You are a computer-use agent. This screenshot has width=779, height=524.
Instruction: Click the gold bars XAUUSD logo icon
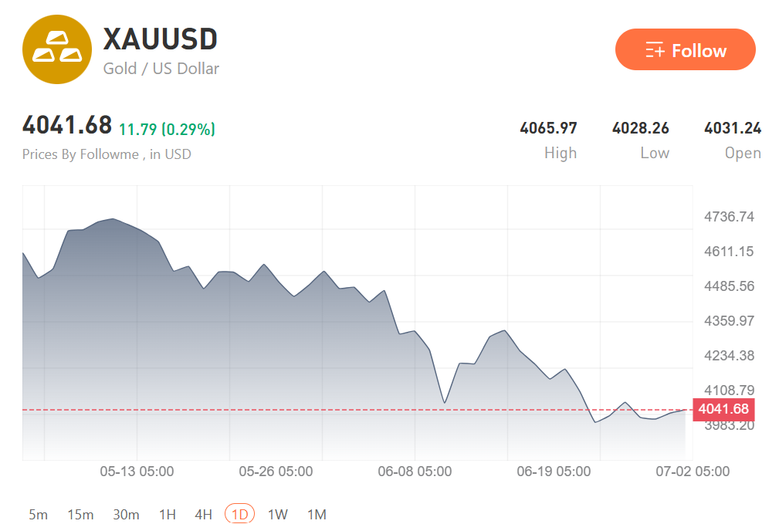[57, 49]
